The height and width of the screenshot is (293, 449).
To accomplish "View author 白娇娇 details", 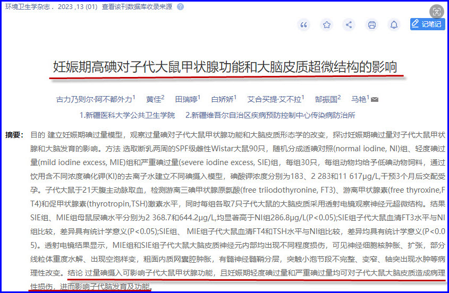I will pos(222,99).
